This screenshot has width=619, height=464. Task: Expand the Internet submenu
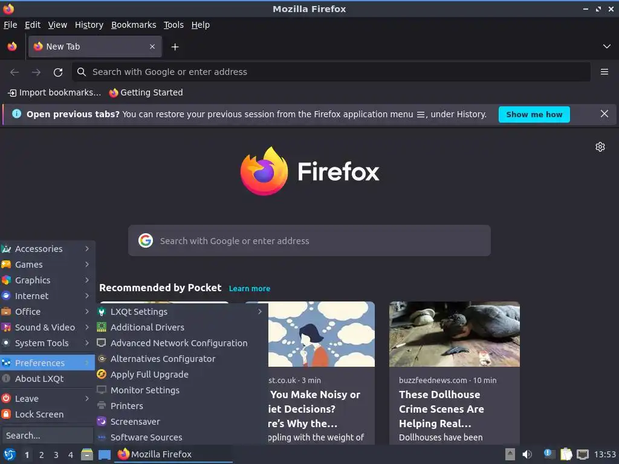[47, 296]
